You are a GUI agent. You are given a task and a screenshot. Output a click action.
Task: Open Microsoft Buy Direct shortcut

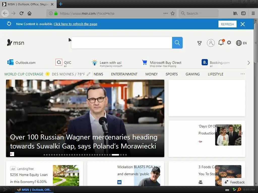click(x=162, y=63)
